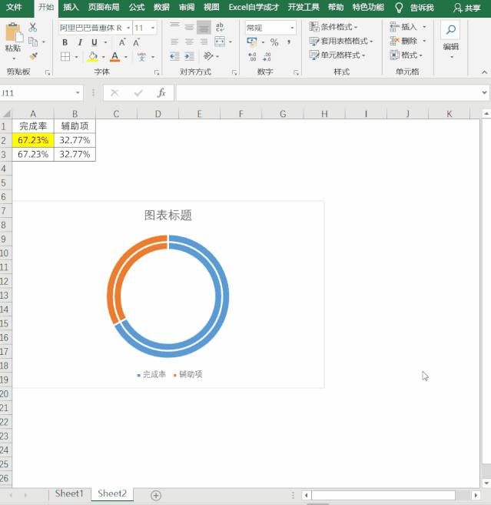Select the Format Painter brush
Screen dimensions: 491x505
(33, 55)
